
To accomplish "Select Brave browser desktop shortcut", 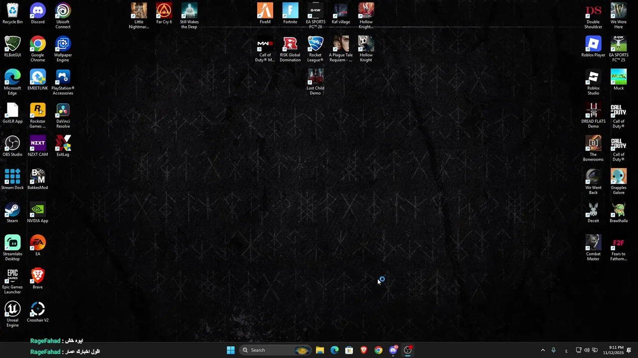I will (38, 279).
